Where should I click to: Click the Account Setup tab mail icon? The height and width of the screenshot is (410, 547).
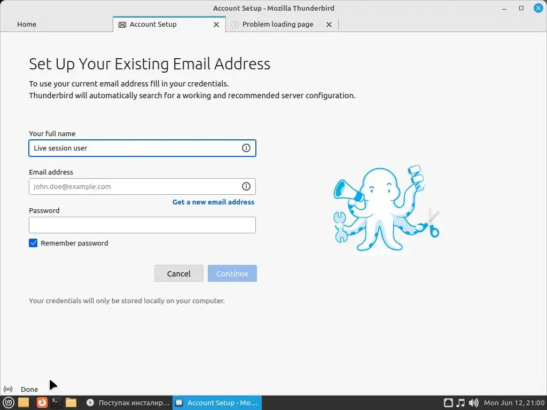pyautogui.click(x=122, y=25)
